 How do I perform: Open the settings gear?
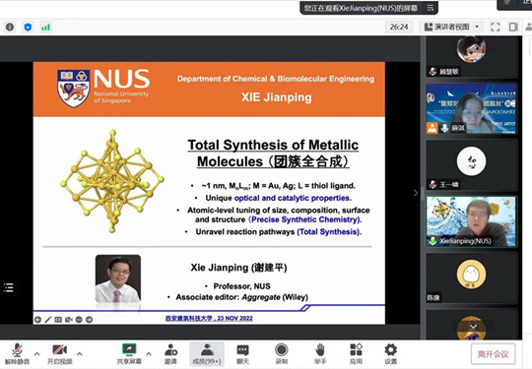pyautogui.click(x=390, y=354)
